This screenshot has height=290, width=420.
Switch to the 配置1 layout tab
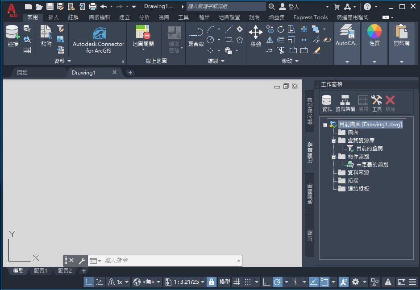pos(41,271)
